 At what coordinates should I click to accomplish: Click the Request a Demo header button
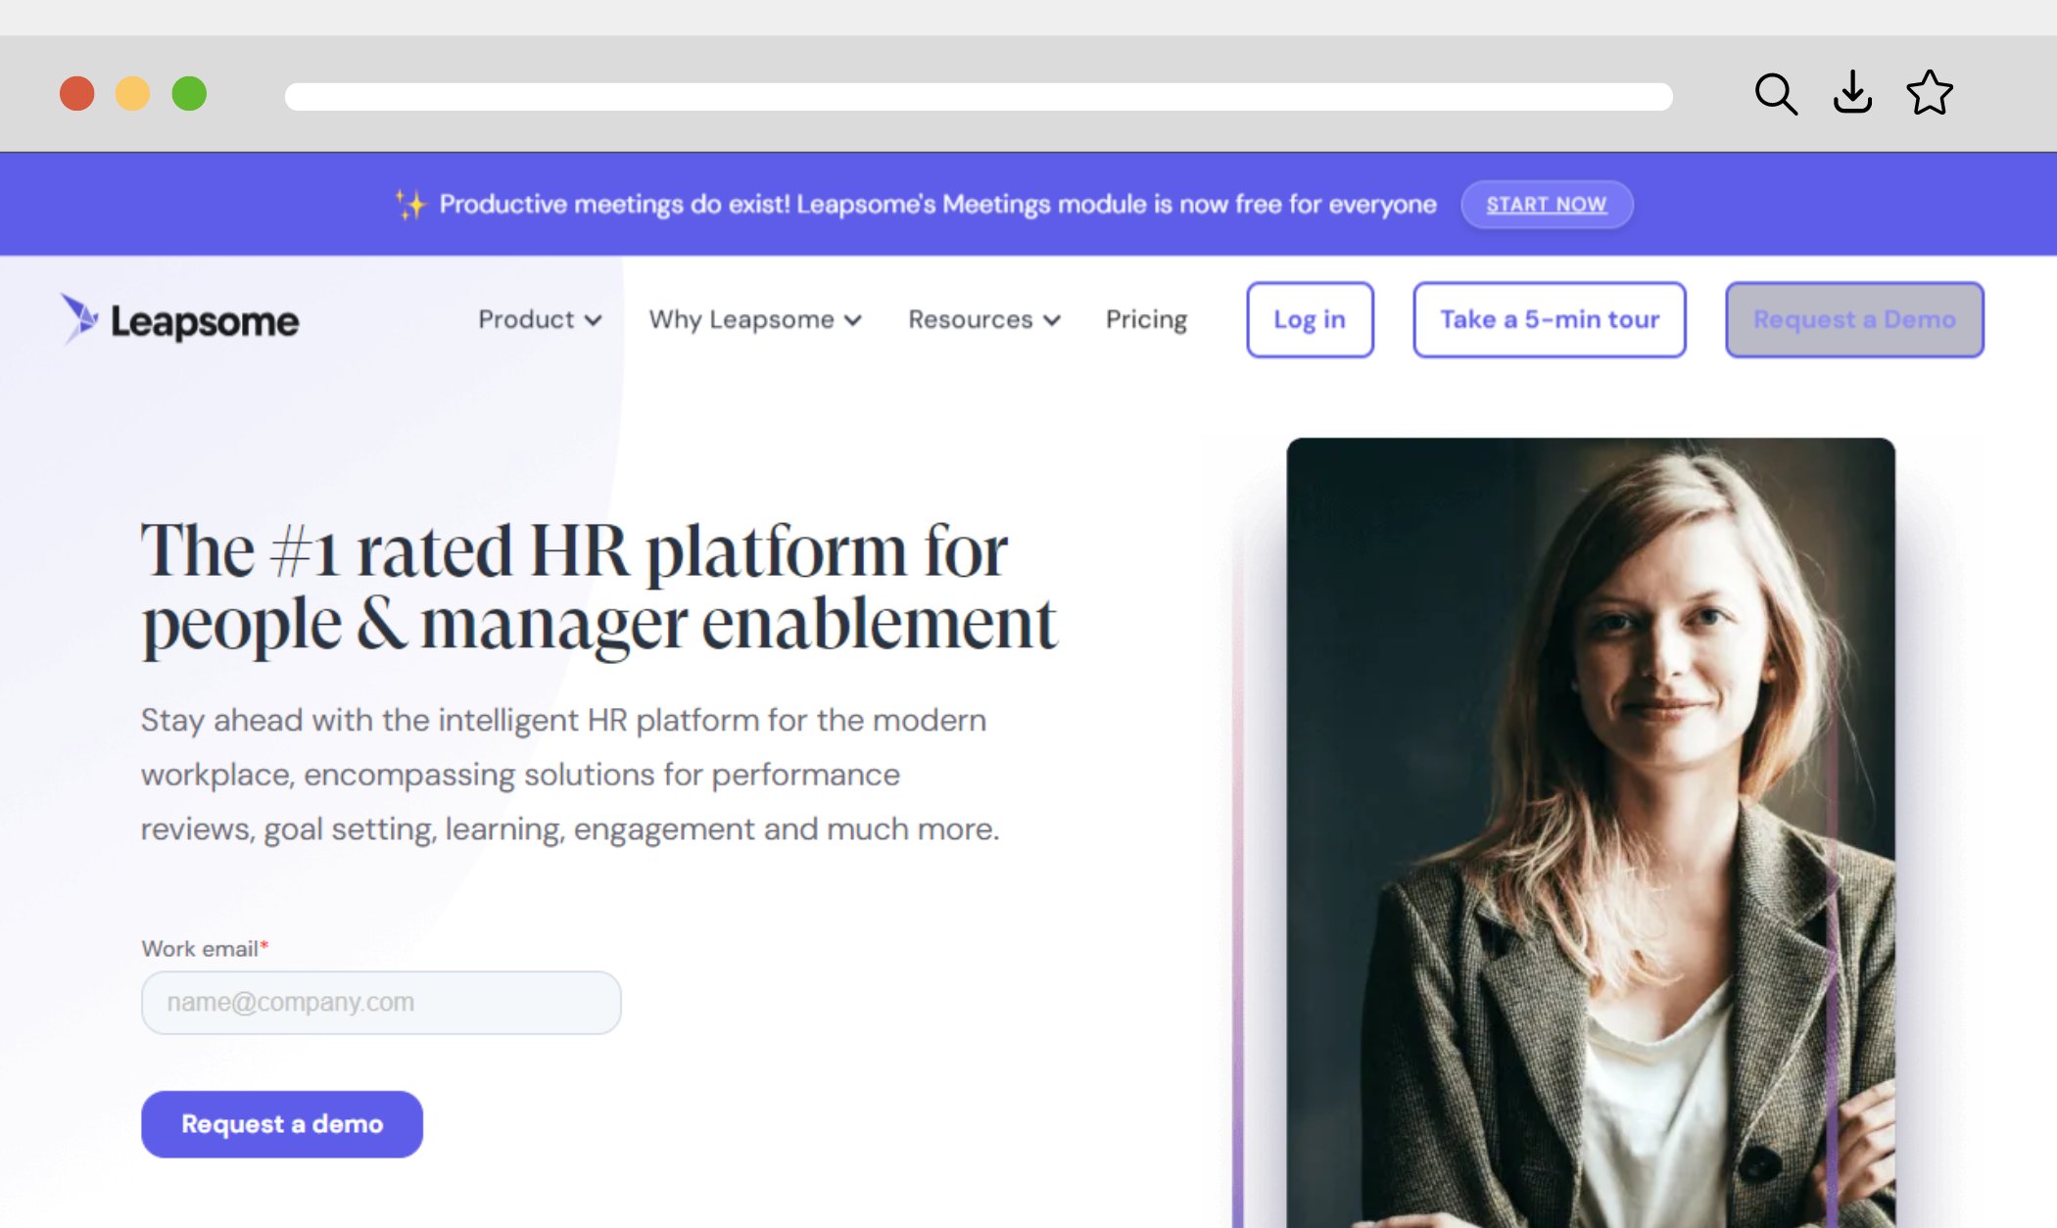pyautogui.click(x=1854, y=319)
